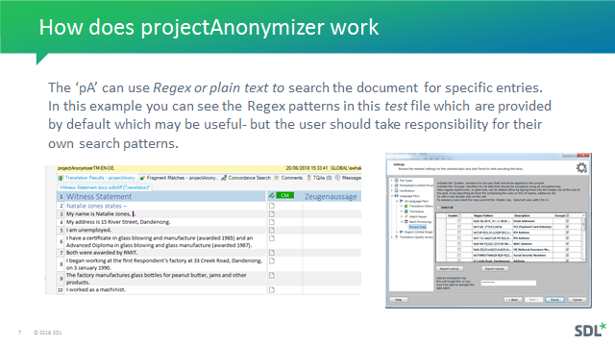Click the 'Witness Statement' source segment

click(99, 196)
